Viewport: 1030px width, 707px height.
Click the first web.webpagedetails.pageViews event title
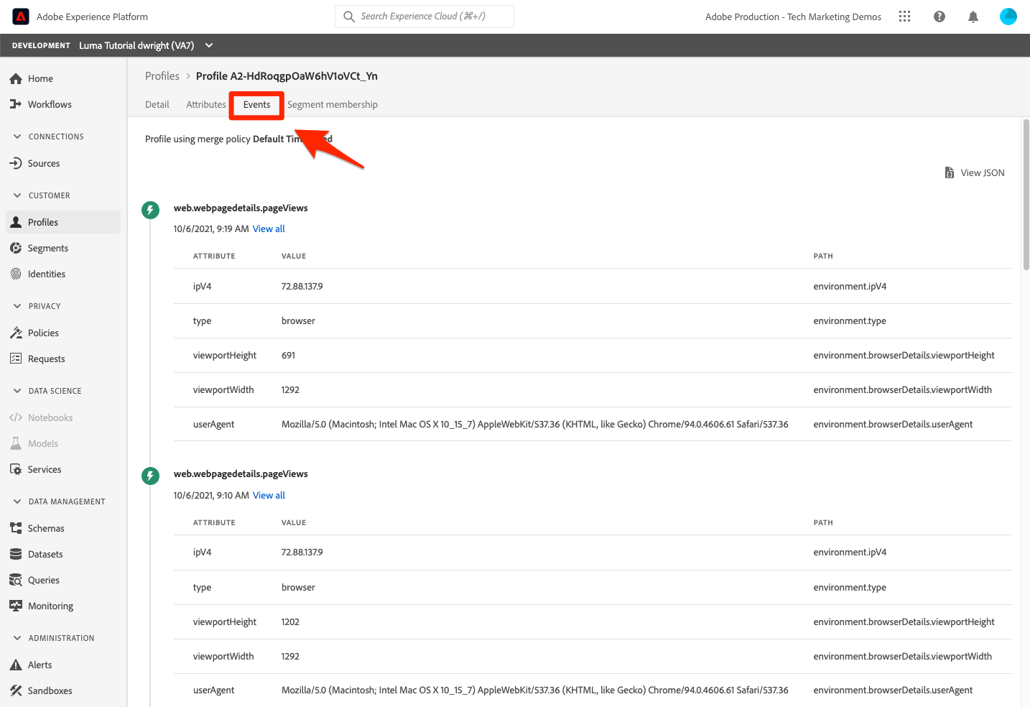point(241,208)
